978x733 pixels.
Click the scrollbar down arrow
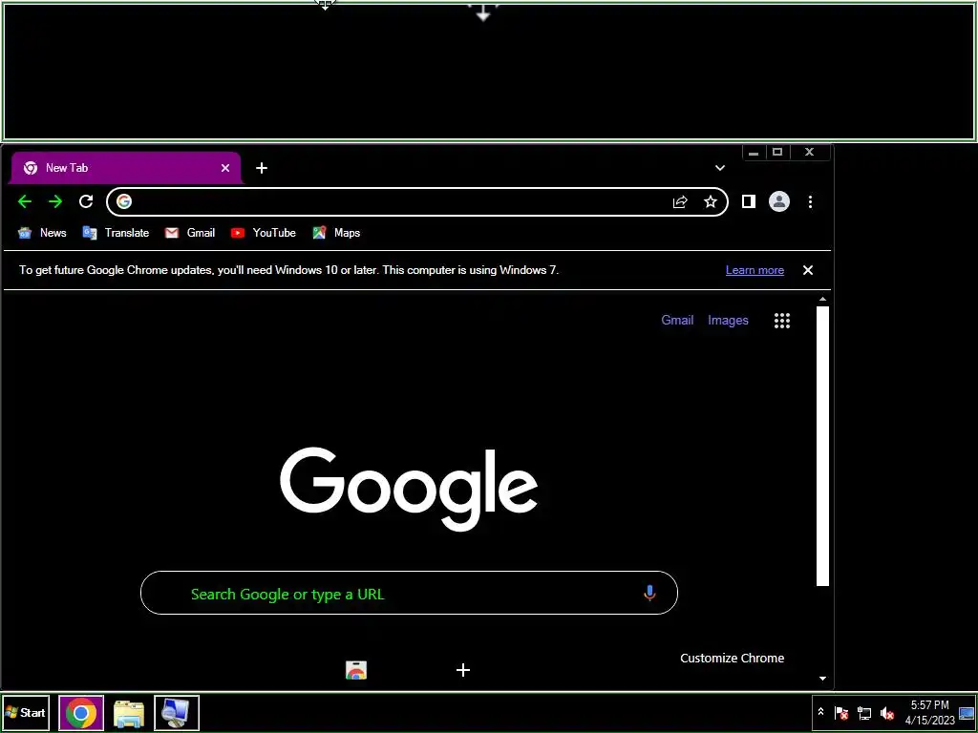click(x=822, y=679)
